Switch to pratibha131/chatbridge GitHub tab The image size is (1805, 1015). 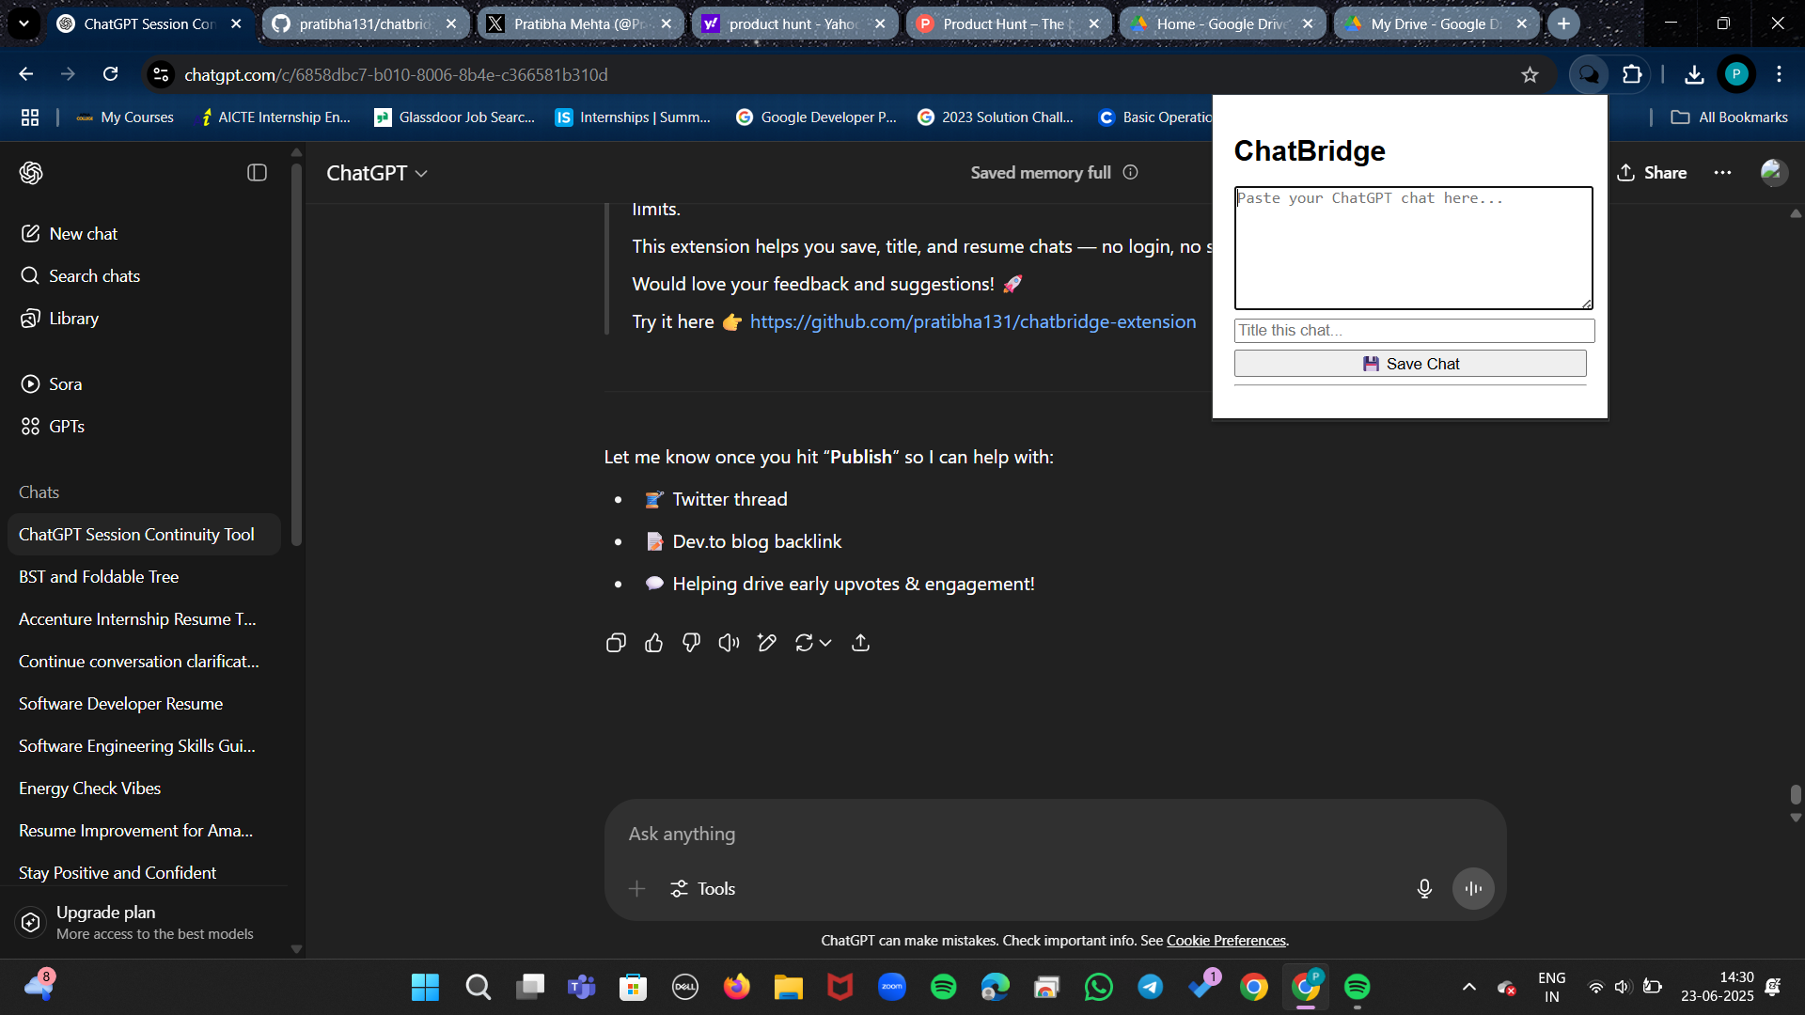click(365, 23)
